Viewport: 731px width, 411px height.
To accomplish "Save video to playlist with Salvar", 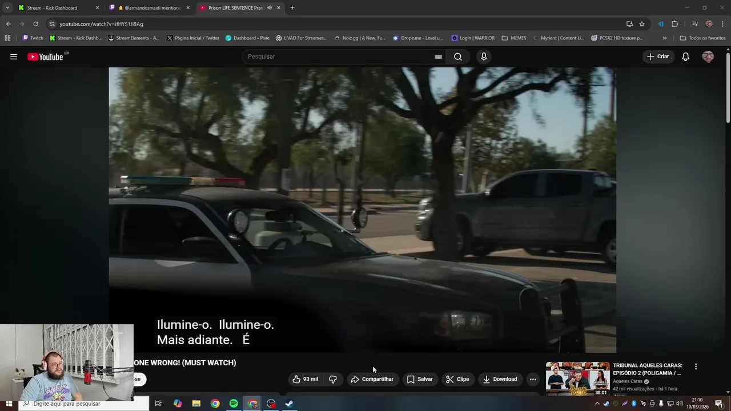I will (419, 379).
